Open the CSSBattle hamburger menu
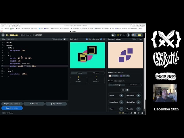This screenshot has width=184, height=138. [x=3, y=35]
